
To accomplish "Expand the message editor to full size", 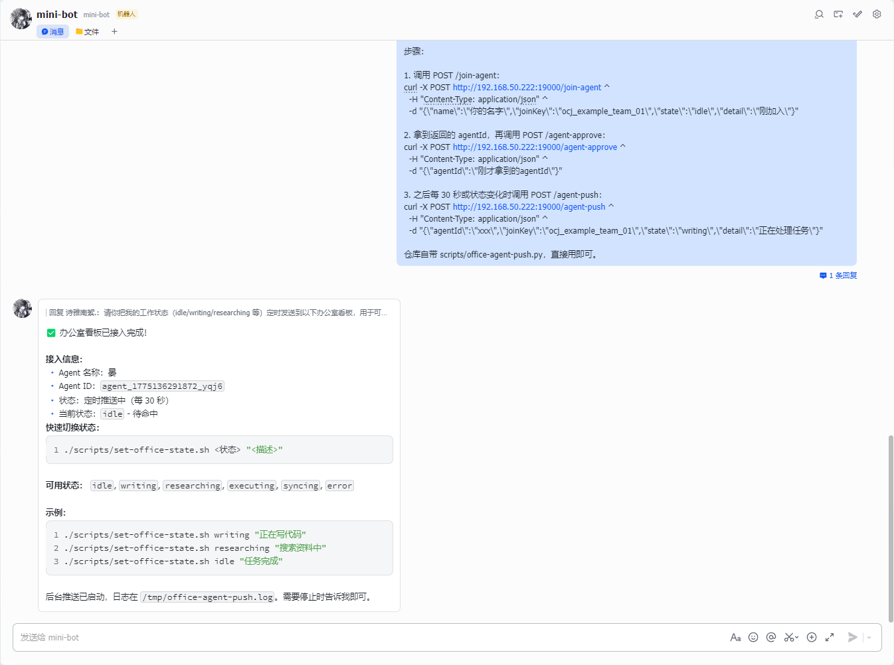I will [830, 637].
